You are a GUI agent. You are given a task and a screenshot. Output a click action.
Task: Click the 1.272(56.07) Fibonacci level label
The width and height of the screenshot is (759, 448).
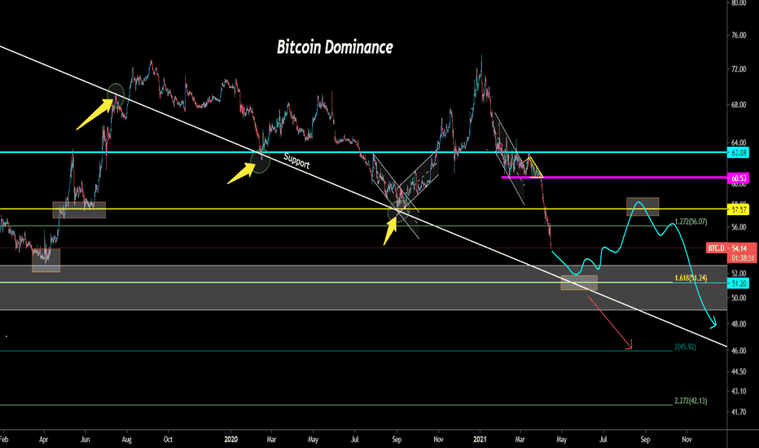[691, 222]
